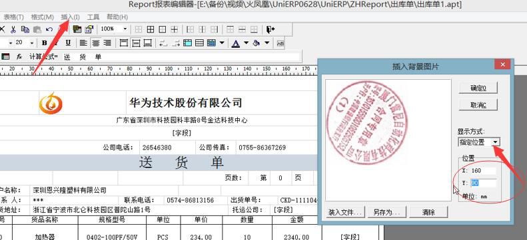527x240 pixels.
Task: Open the 格式(M) menu
Action: (x=43, y=17)
